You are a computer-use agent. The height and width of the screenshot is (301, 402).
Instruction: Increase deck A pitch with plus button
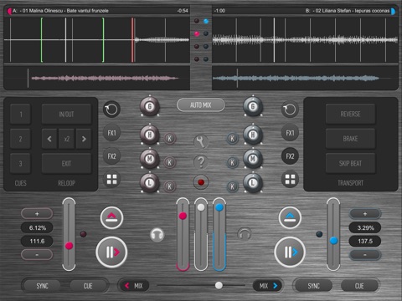[x=37, y=214]
